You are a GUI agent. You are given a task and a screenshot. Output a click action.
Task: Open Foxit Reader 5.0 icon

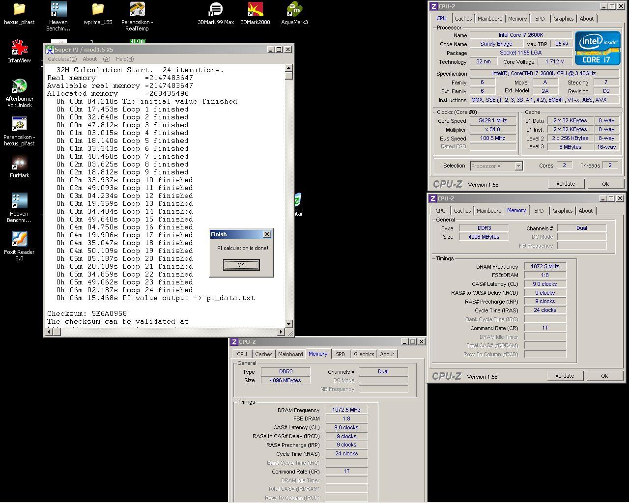(x=19, y=246)
